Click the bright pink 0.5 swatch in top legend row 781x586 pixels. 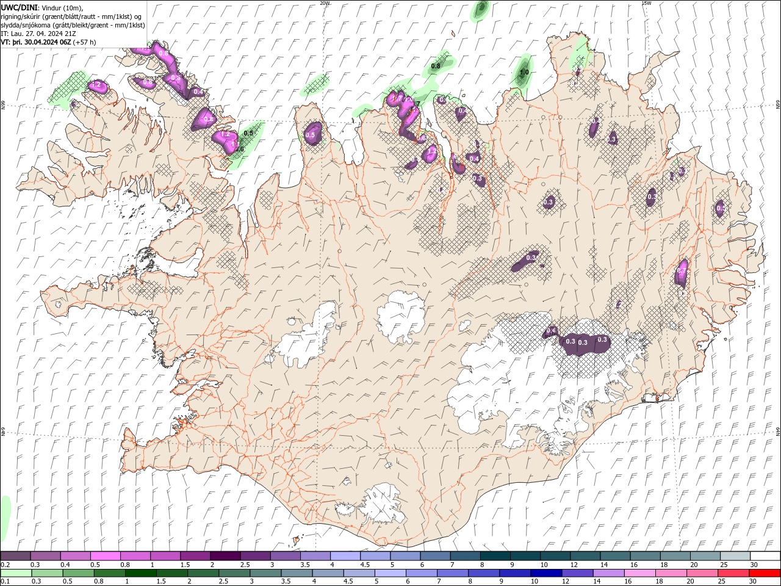pyautogui.click(x=105, y=556)
